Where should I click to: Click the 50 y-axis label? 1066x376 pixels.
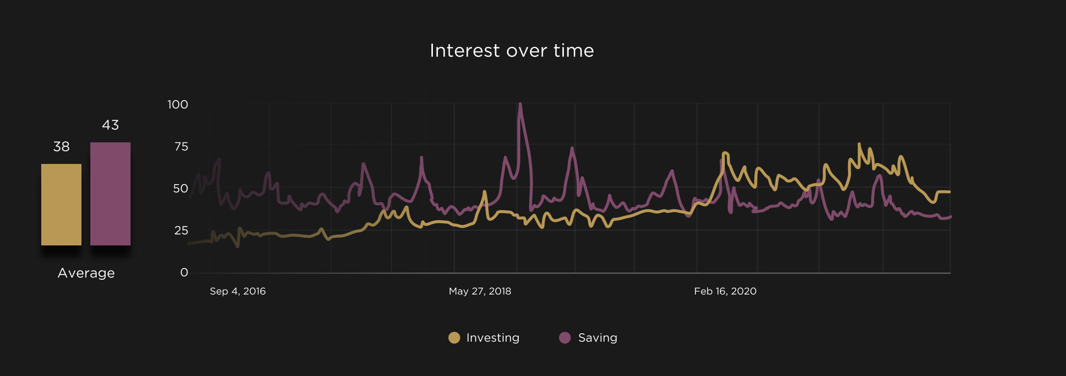pos(181,188)
